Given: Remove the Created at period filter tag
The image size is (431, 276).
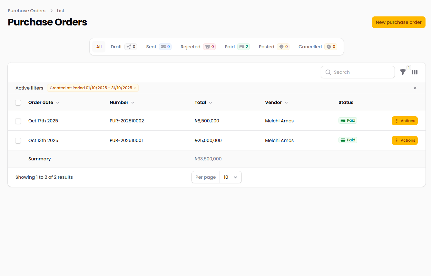Looking at the screenshot, I should tap(135, 88).
